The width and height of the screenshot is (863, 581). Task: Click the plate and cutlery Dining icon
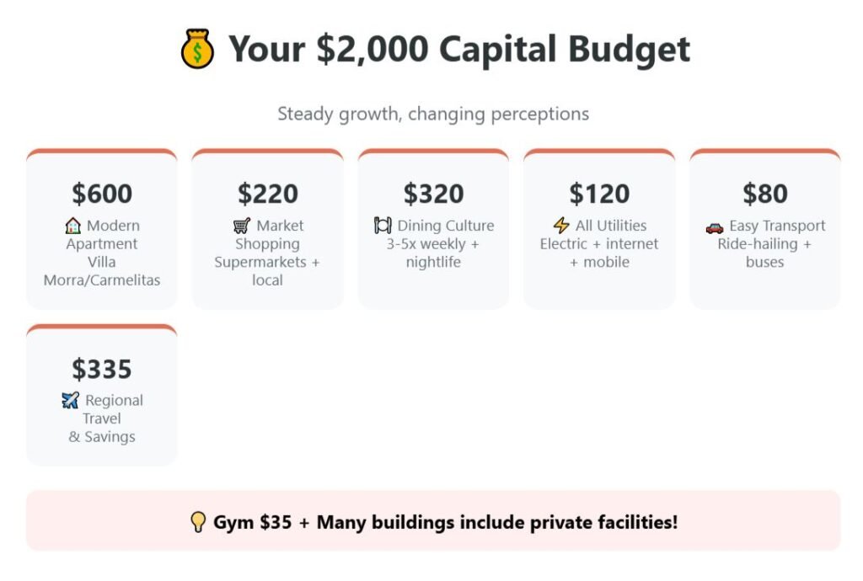pyautogui.click(x=383, y=226)
